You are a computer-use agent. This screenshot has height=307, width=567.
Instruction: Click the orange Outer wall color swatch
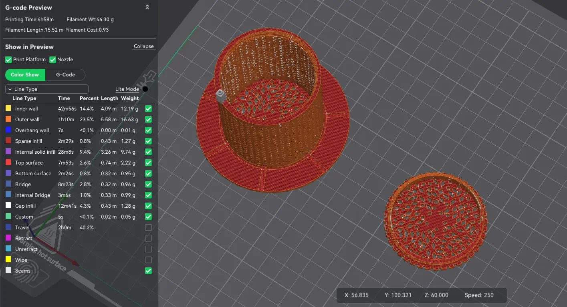(x=8, y=119)
